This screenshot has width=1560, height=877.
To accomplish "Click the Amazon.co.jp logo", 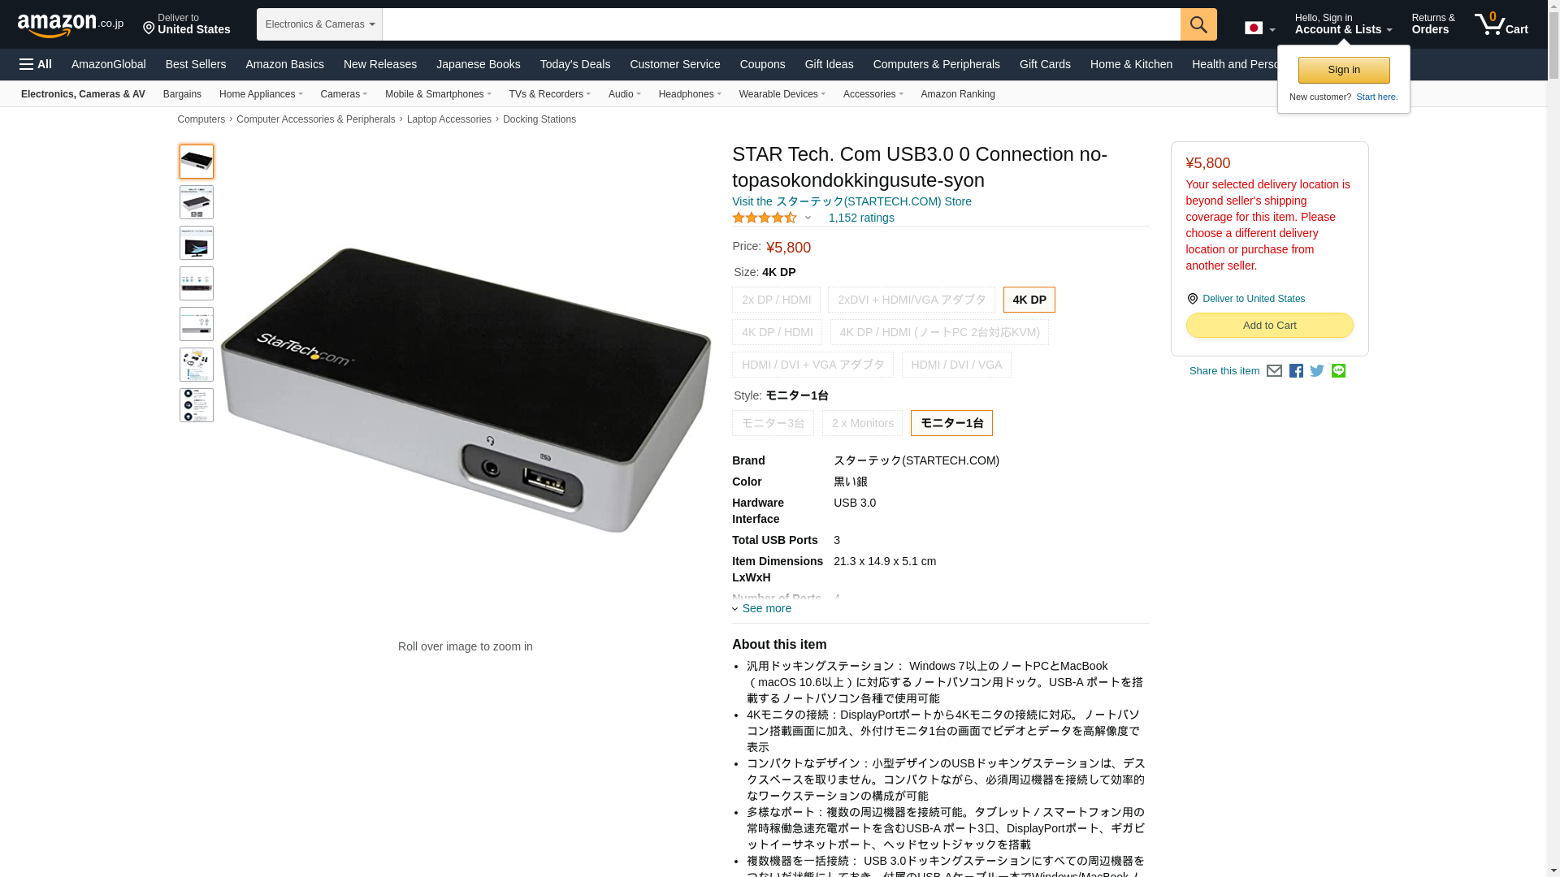I will pyautogui.click(x=71, y=24).
